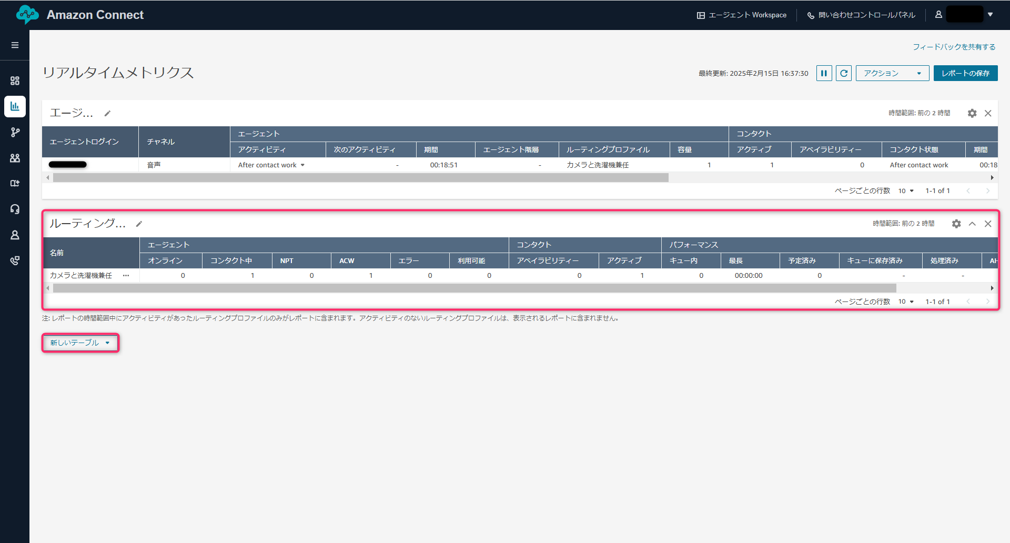Open the routing flows sidebar icon

(x=15, y=132)
